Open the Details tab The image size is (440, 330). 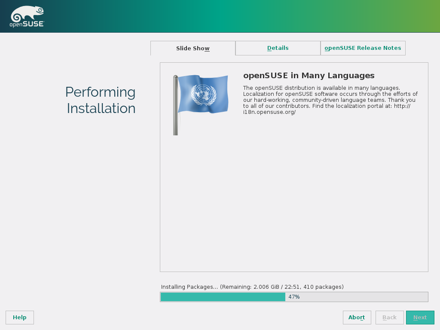[278, 48]
